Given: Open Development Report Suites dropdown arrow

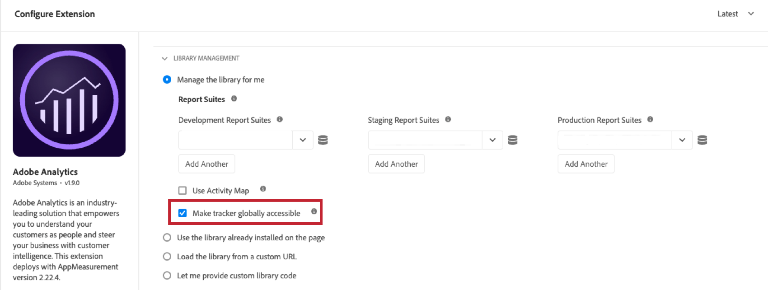Looking at the screenshot, I should [303, 140].
